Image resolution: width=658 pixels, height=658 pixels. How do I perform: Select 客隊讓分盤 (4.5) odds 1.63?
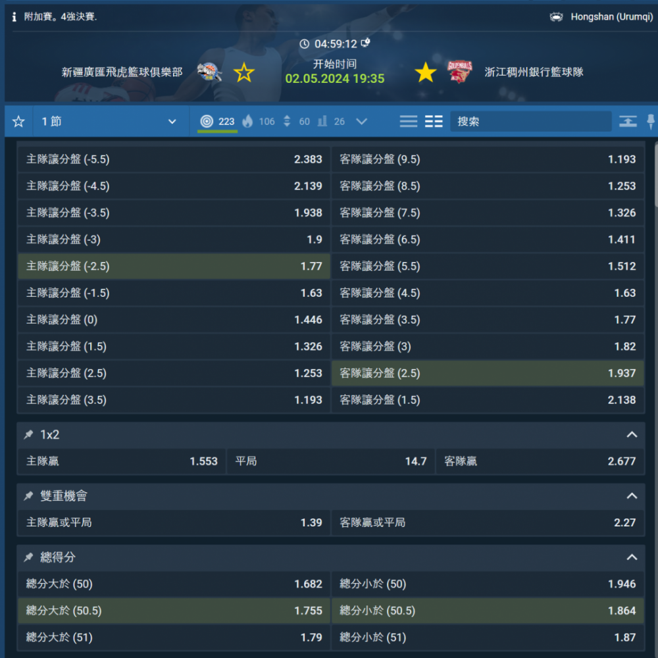coord(488,293)
